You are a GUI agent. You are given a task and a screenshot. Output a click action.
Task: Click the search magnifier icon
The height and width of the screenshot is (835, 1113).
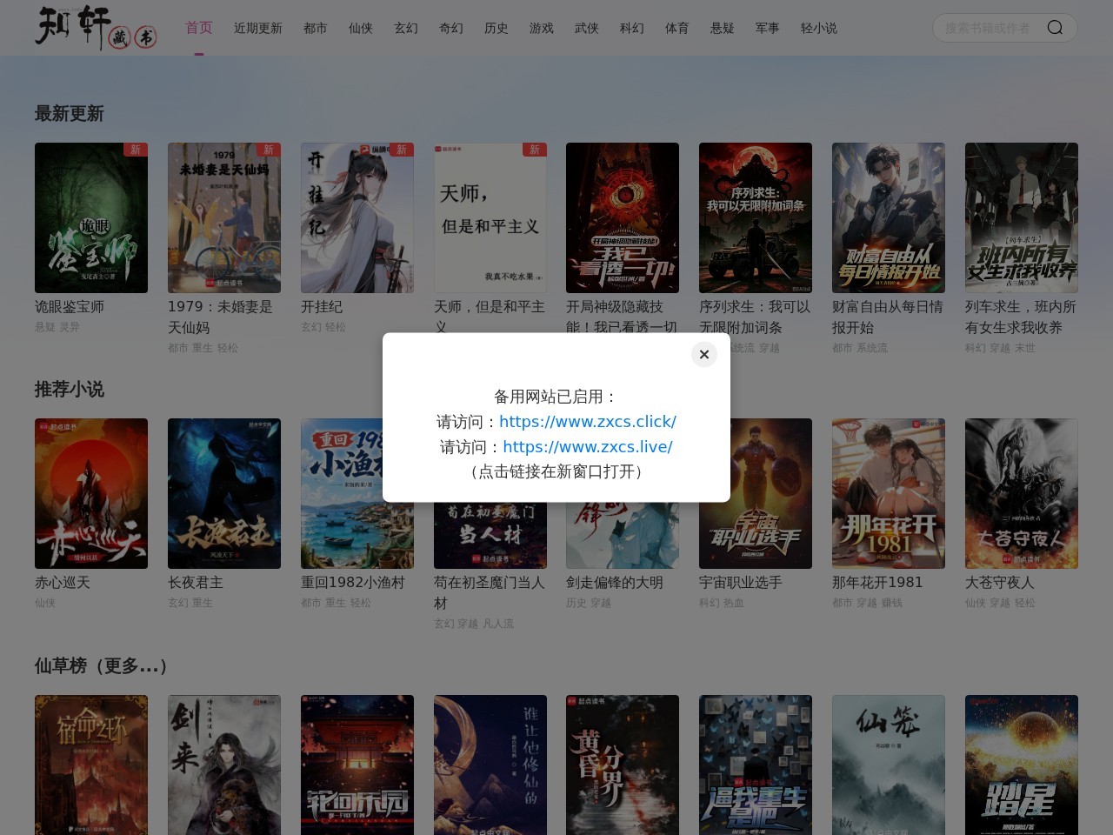[x=1055, y=28]
